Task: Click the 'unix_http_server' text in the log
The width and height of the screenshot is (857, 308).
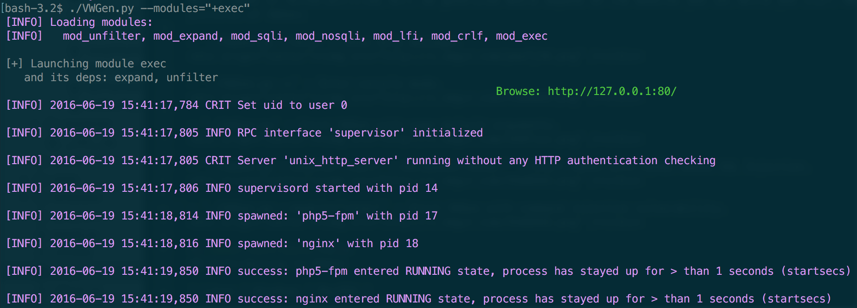Action: tap(341, 160)
